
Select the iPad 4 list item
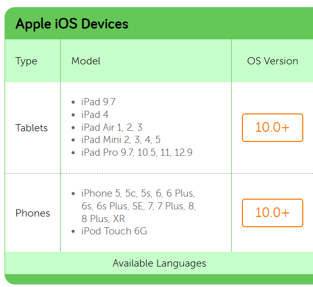(x=95, y=114)
